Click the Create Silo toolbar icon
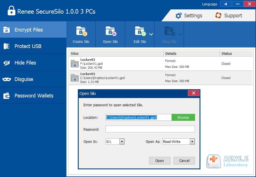This screenshot has width=256, height=177. pos(81,31)
